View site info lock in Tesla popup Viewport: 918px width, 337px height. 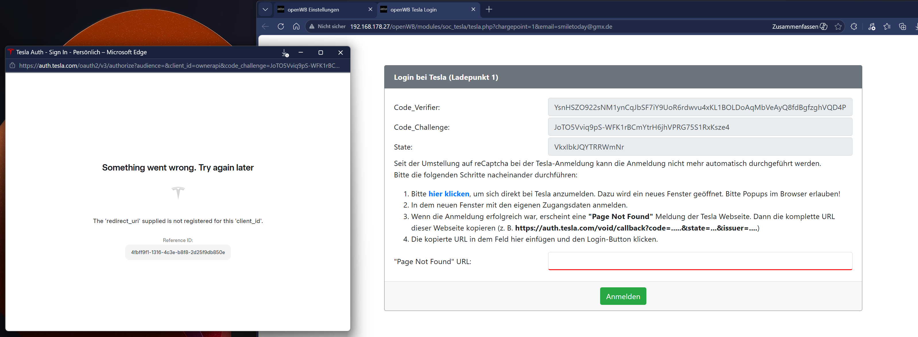(x=12, y=65)
